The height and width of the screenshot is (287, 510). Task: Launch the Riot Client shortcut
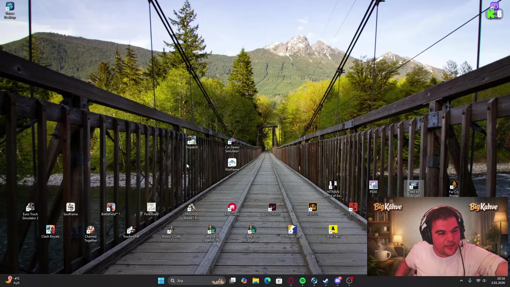[232, 210]
